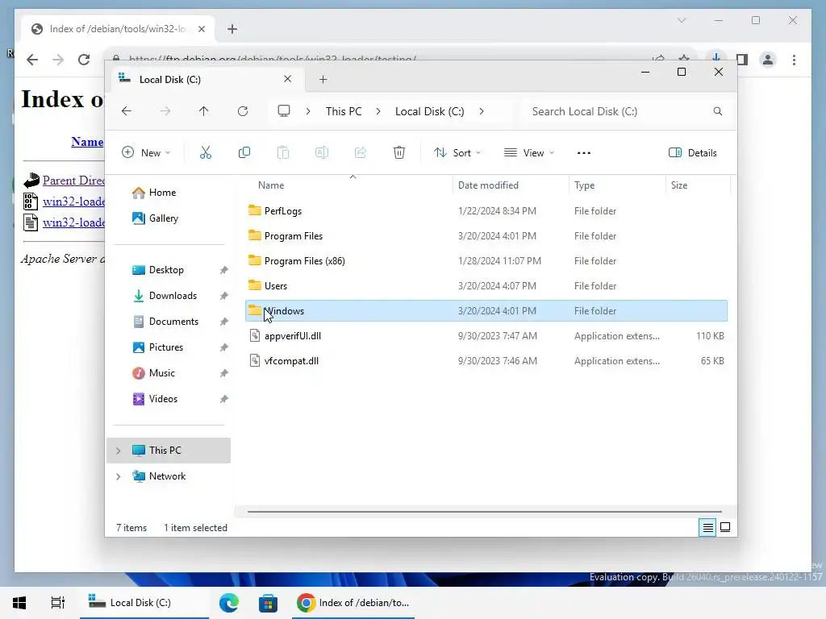Click the Name column link in Chrome page

[x=87, y=142]
